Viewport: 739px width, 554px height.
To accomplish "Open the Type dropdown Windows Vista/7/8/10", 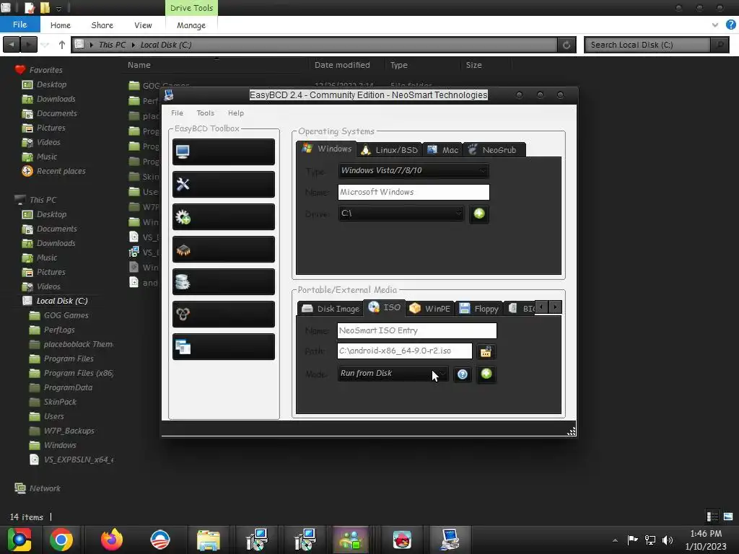I will tap(414, 170).
